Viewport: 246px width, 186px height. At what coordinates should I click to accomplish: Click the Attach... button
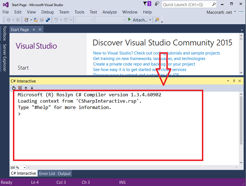(x=140, y=20)
